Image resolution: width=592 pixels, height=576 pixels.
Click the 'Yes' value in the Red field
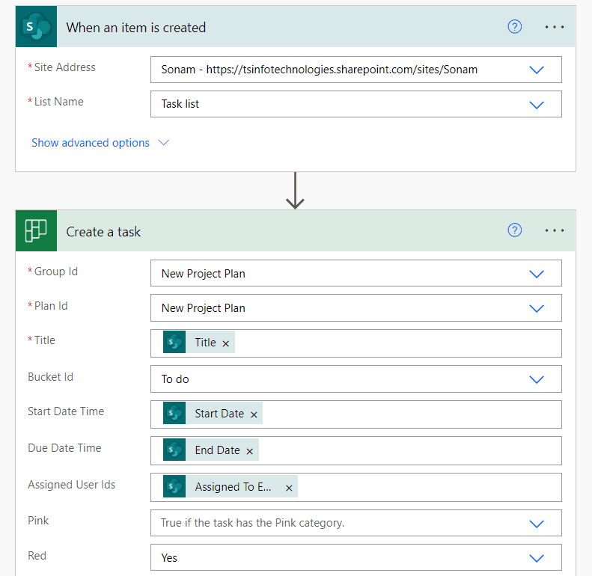[x=169, y=558]
